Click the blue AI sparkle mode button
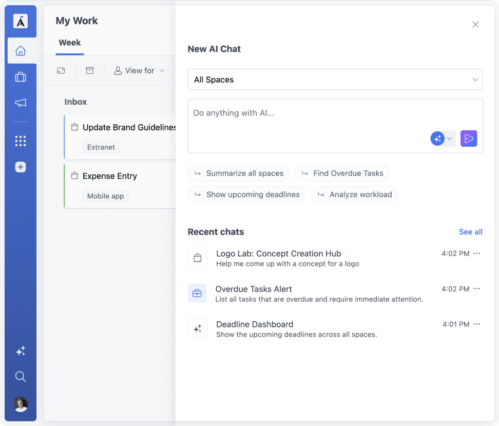This screenshot has width=499, height=426. click(x=437, y=139)
